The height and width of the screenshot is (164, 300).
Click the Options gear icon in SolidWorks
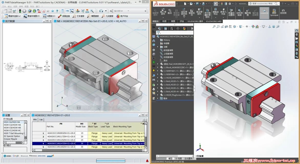[x=230, y=4]
